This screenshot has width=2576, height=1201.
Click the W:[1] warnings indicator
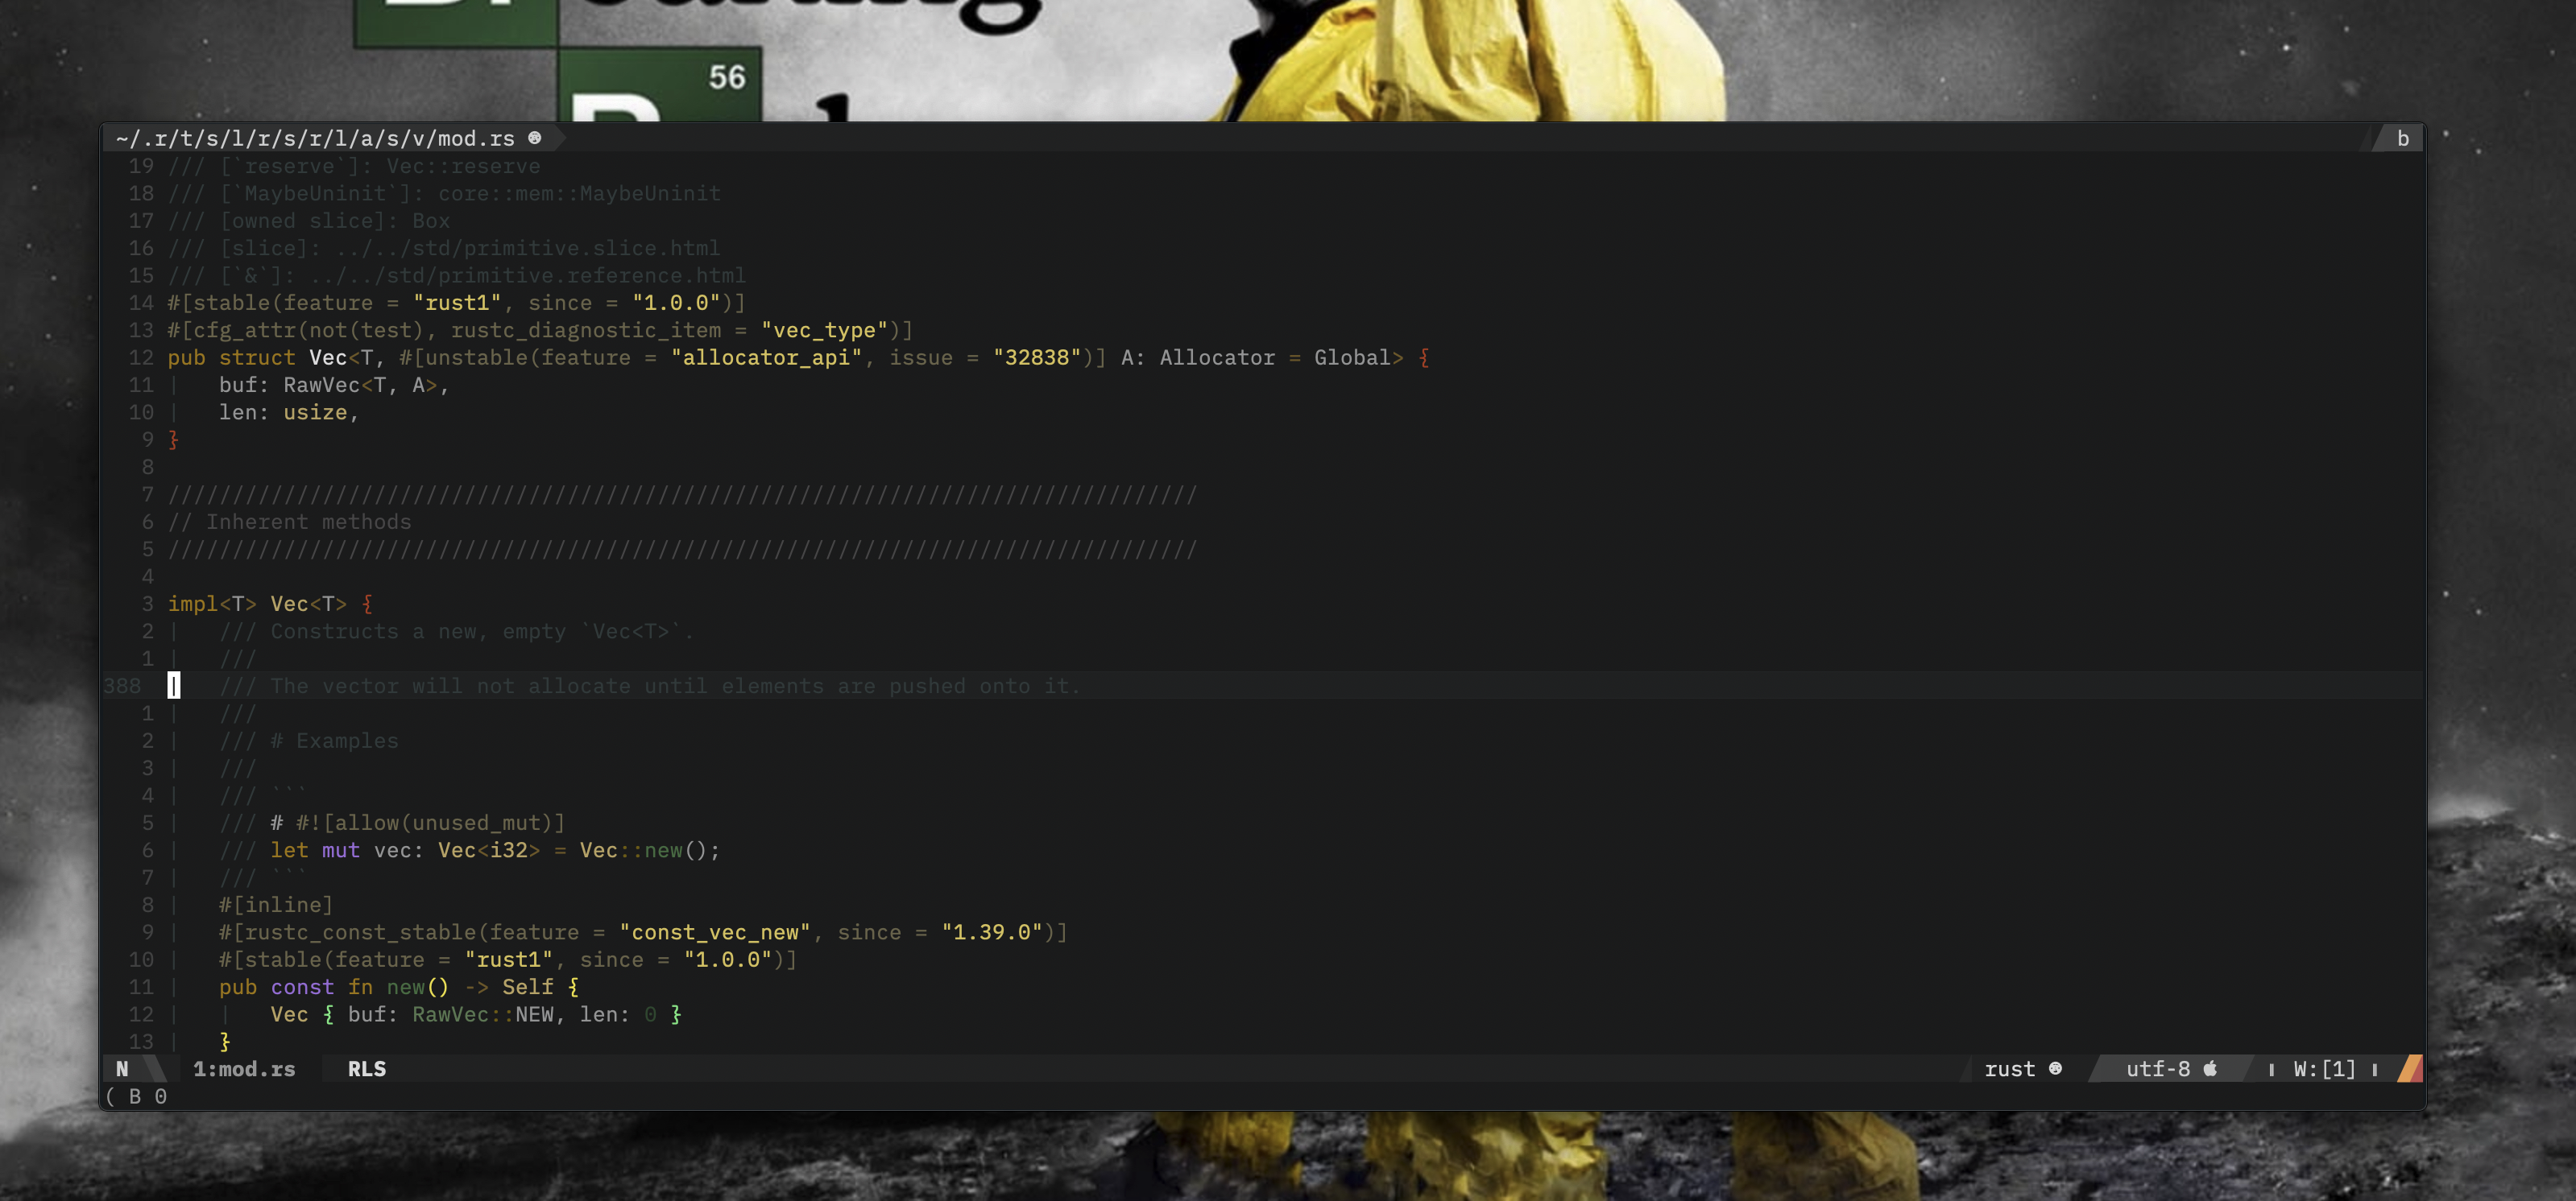coord(2324,1068)
